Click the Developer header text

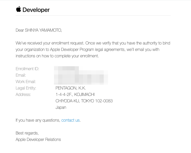point(36,10)
